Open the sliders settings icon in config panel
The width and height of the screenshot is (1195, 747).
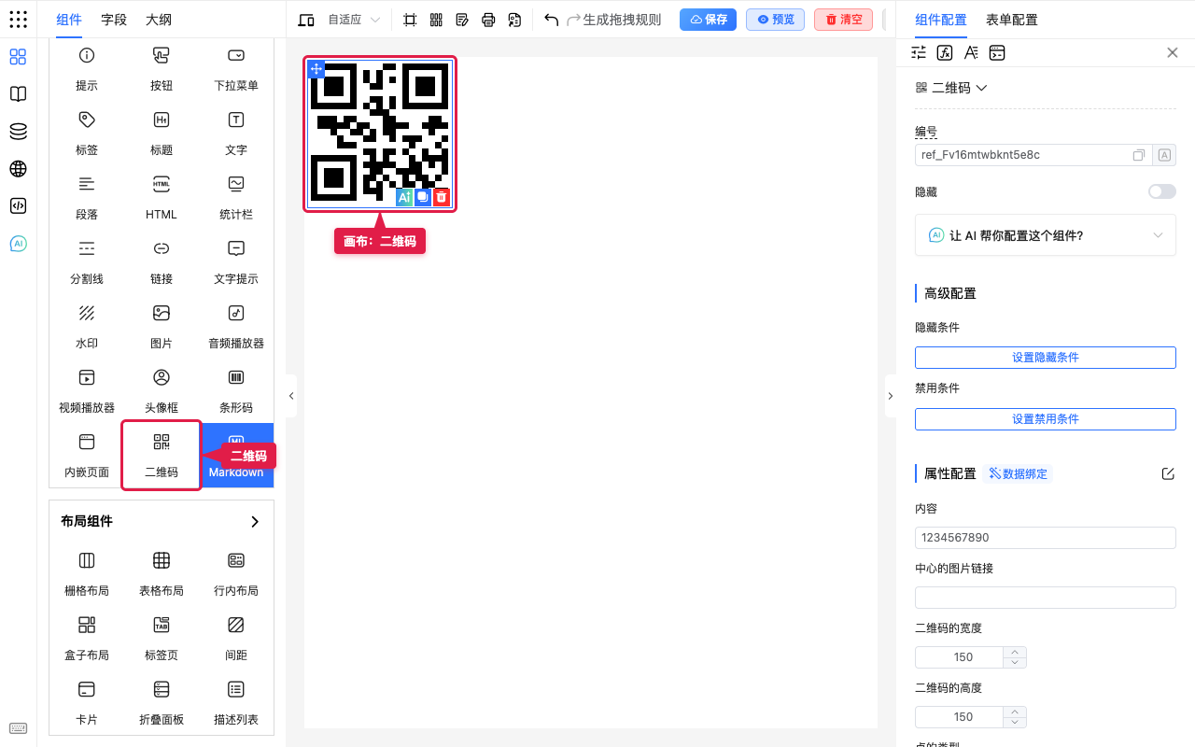tap(919, 52)
